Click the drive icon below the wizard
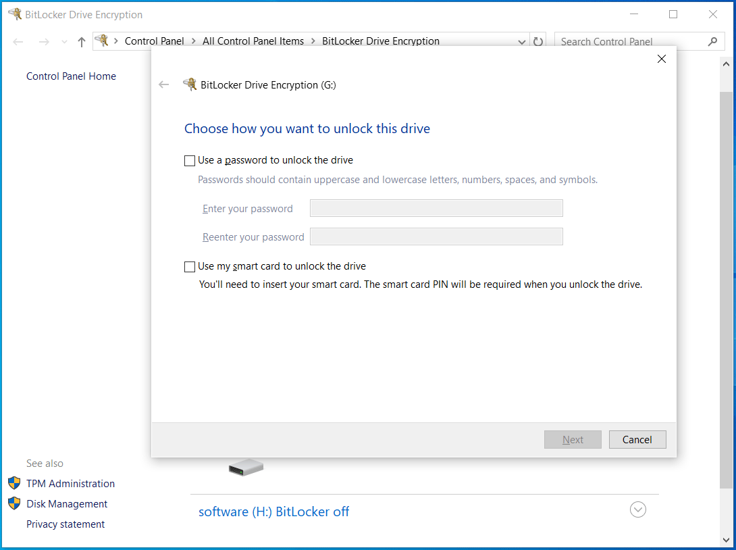 pyautogui.click(x=246, y=468)
